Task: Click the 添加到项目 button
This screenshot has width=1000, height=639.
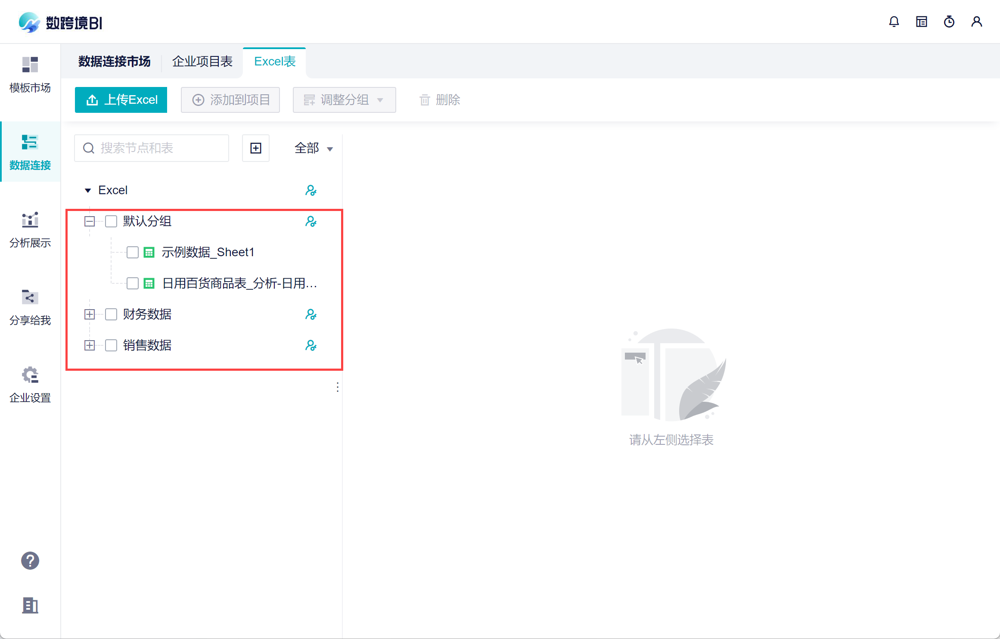Action: click(230, 100)
